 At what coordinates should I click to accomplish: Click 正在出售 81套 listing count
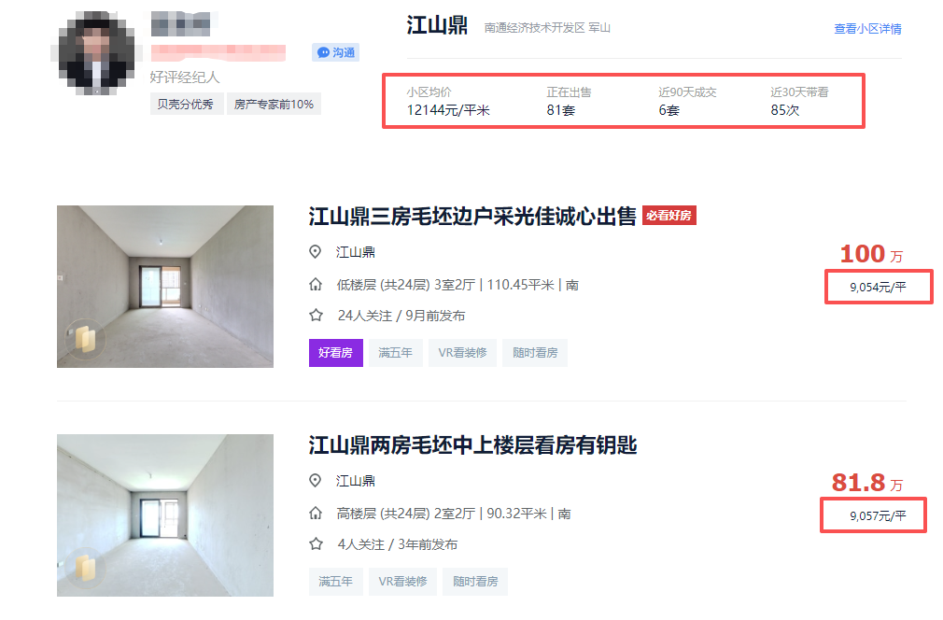click(569, 102)
